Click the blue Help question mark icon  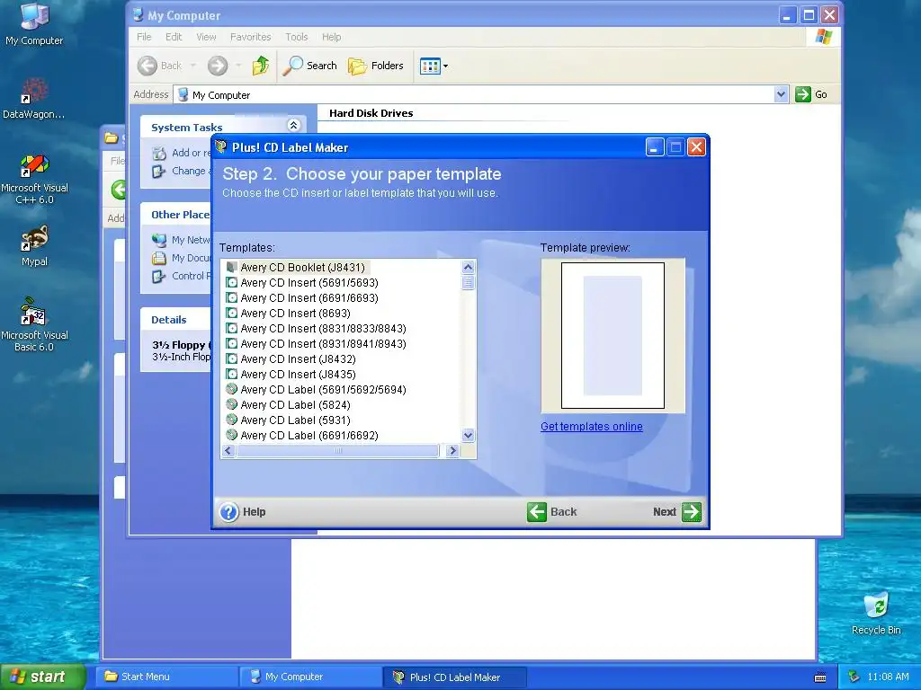(229, 511)
